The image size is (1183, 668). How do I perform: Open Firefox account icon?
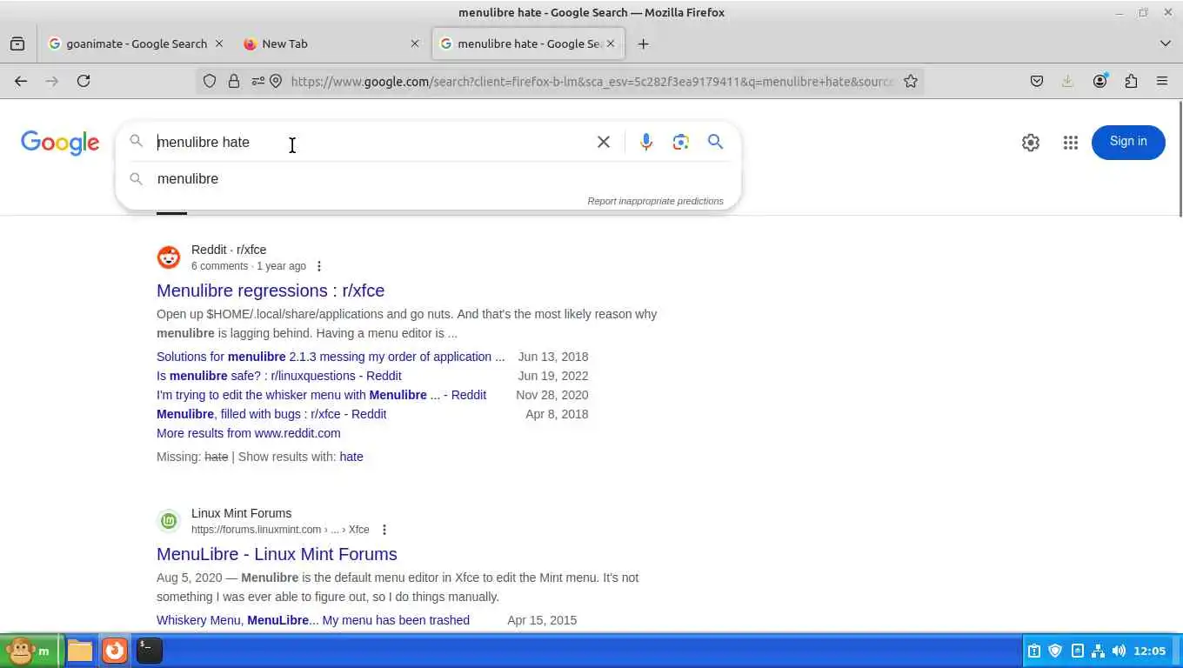(1100, 81)
